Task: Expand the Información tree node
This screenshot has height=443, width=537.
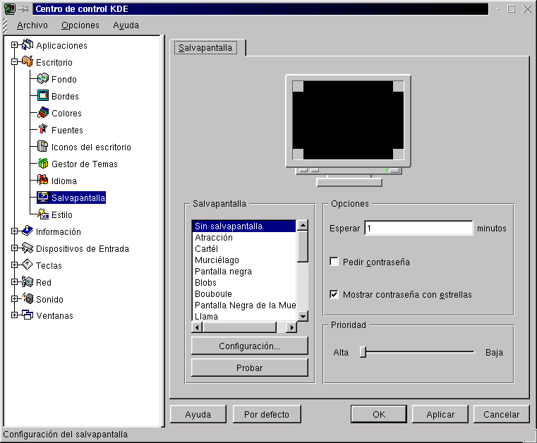Action: click(x=14, y=231)
